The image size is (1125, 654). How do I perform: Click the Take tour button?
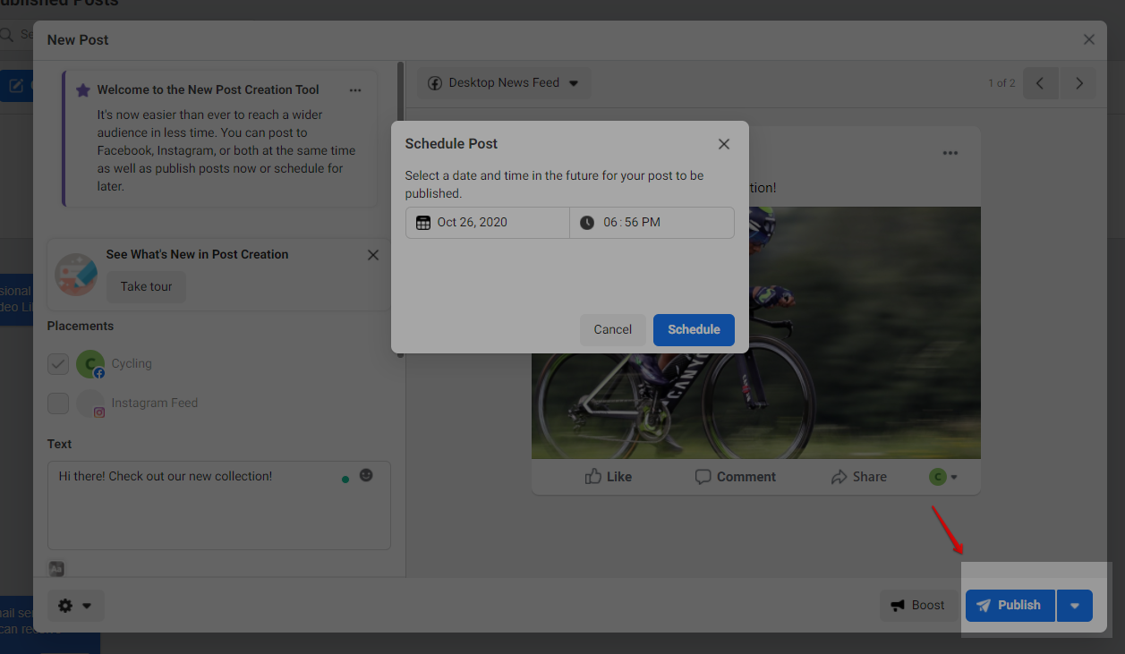pos(146,287)
